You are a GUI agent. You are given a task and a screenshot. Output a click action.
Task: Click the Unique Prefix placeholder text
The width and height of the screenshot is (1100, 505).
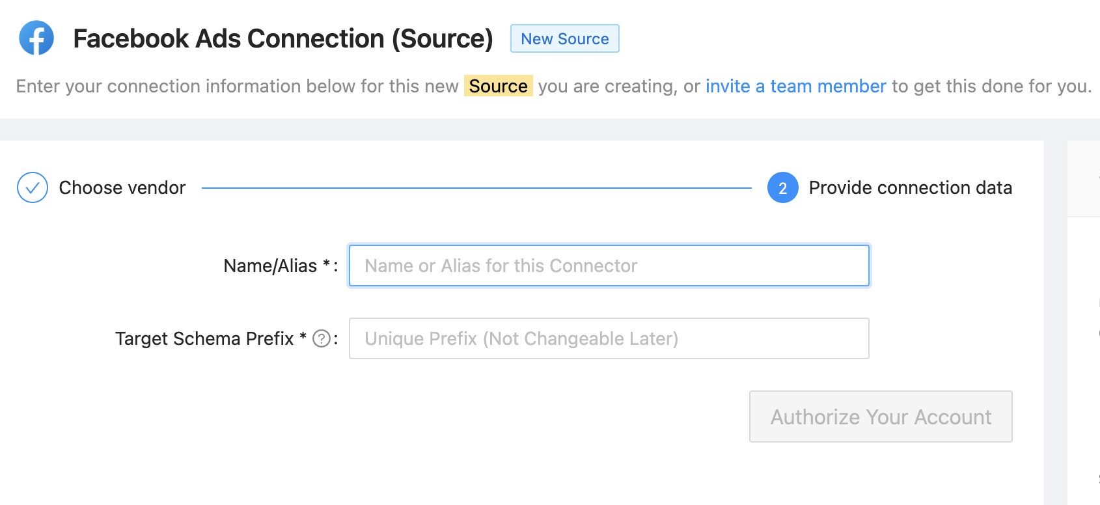coord(521,338)
